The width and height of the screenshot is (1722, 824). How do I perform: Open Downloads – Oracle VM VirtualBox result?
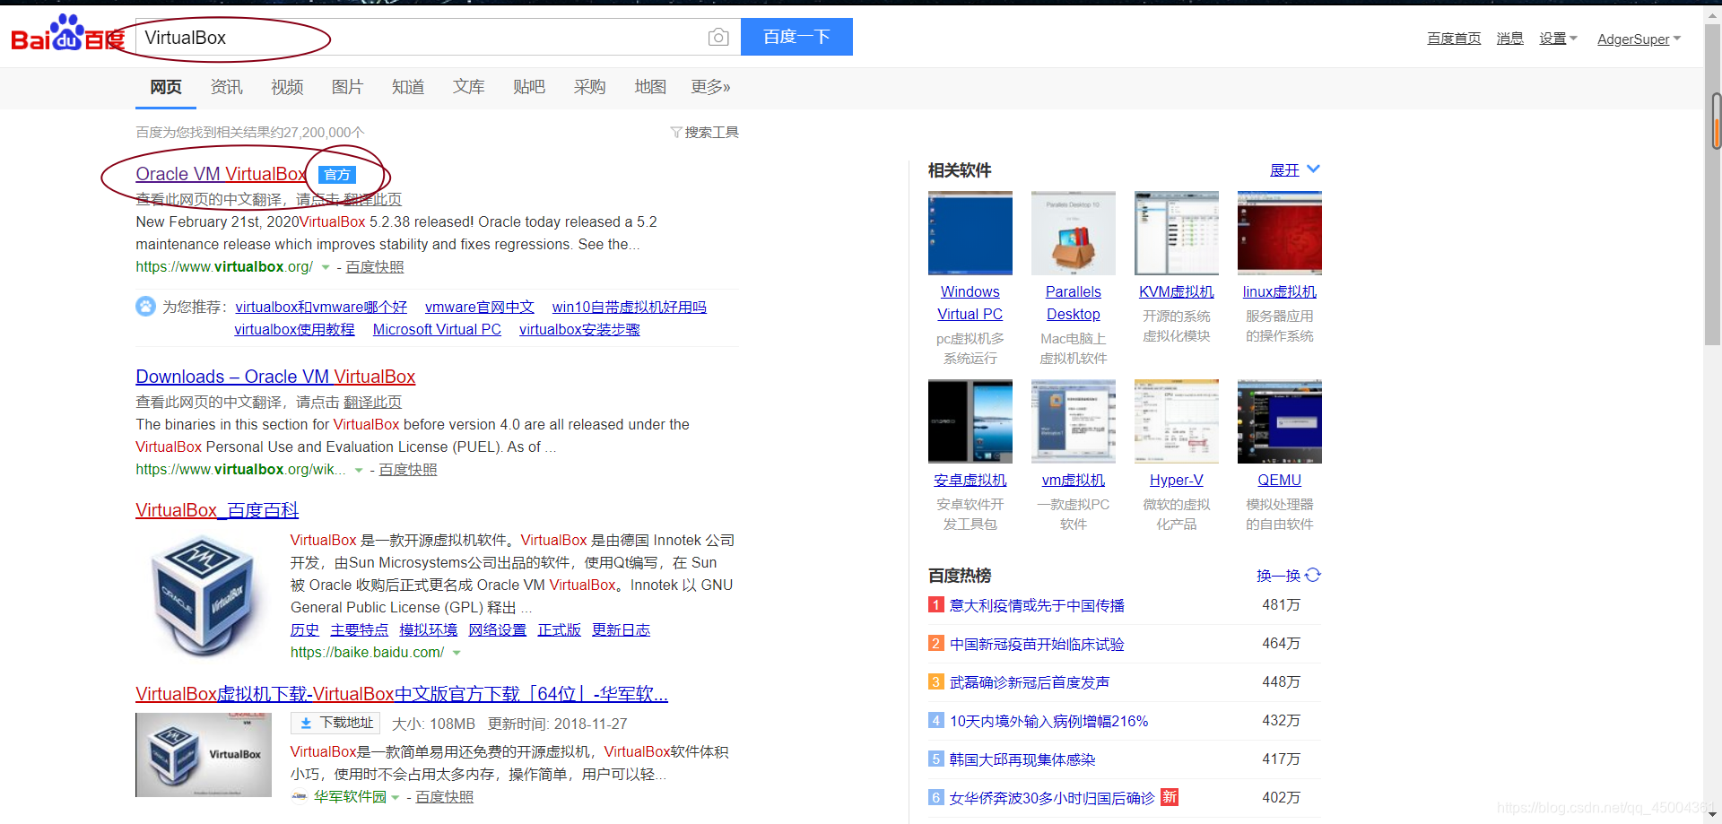pyautogui.click(x=275, y=377)
